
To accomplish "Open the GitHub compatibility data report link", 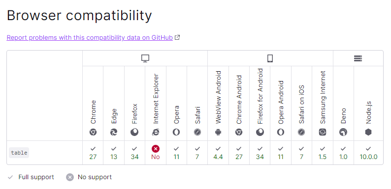I will (90, 37).
